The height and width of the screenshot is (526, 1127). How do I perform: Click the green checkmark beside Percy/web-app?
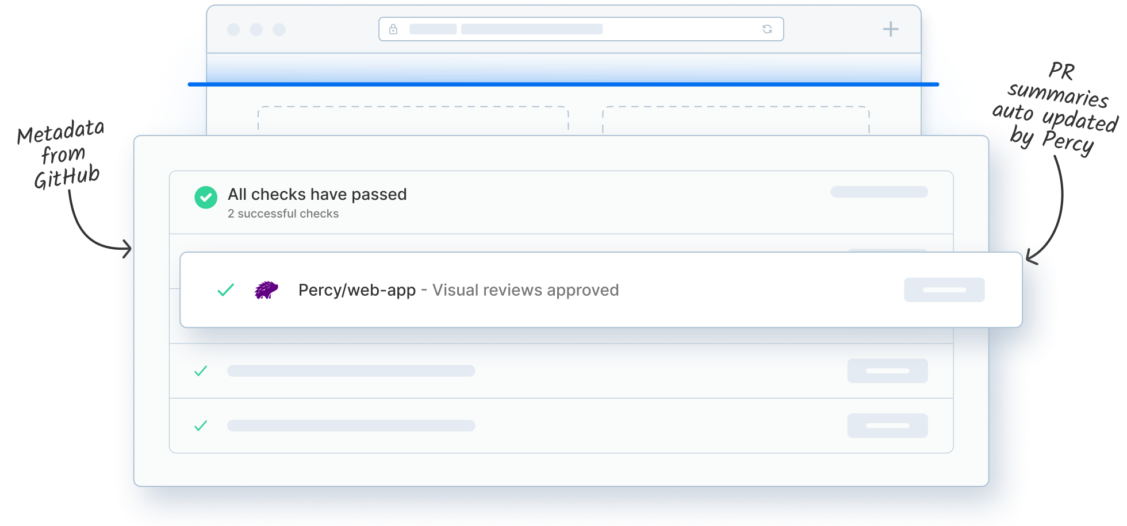226,290
